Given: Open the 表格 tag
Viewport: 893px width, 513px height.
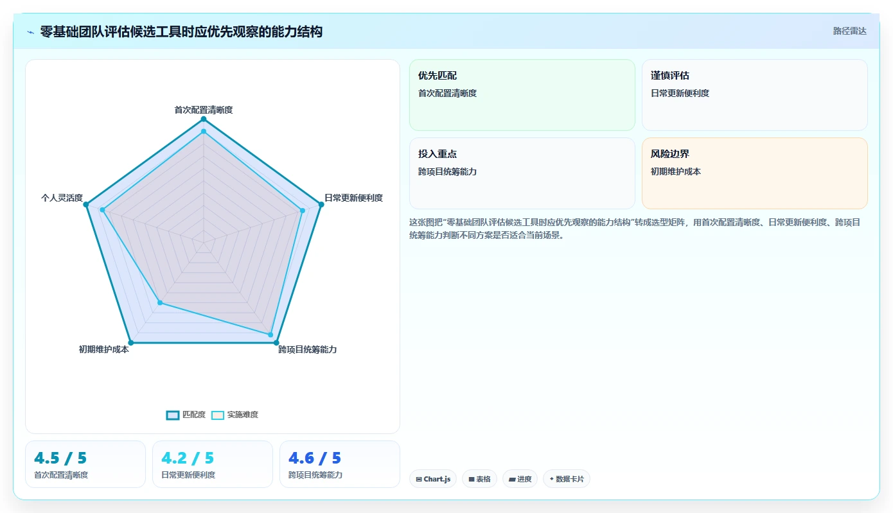Looking at the screenshot, I should pyautogui.click(x=479, y=479).
